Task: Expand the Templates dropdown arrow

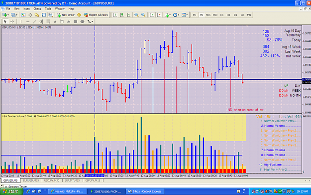Action: [x=187, y=15]
